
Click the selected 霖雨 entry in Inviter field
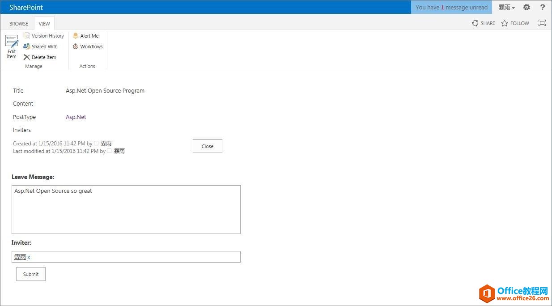[20, 257]
